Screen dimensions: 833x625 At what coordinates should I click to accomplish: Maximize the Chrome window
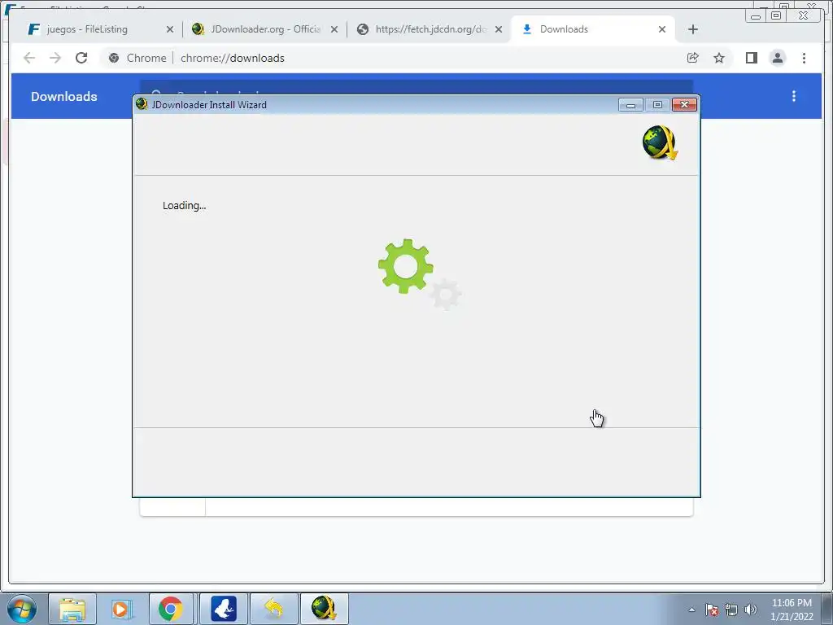pyautogui.click(x=776, y=16)
